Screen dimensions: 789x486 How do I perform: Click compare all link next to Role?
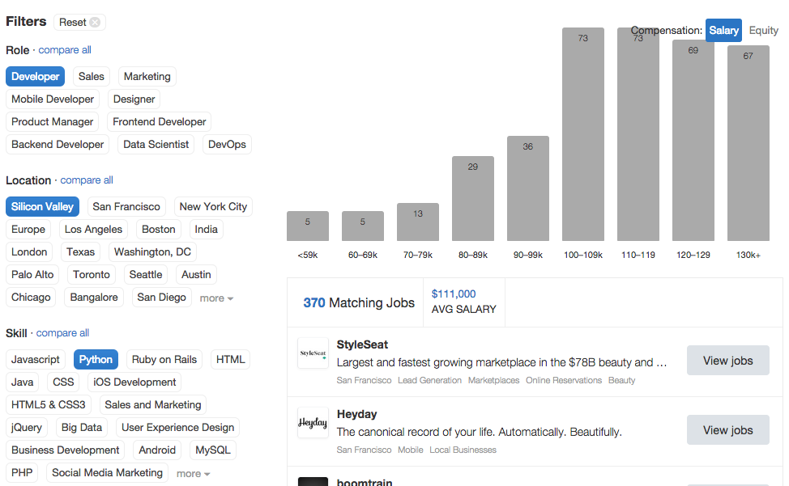[65, 50]
